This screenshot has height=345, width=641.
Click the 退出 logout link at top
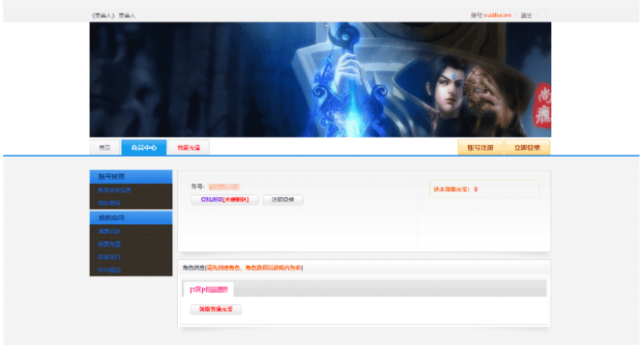(526, 15)
